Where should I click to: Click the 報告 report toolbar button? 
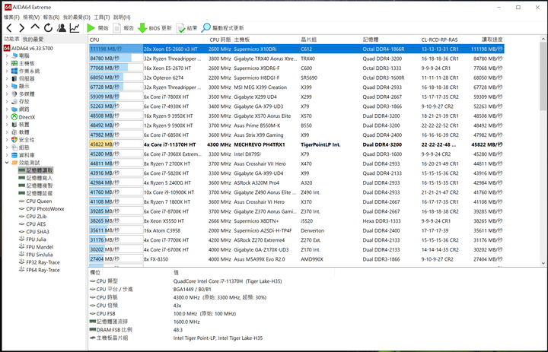click(x=124, y=28)
